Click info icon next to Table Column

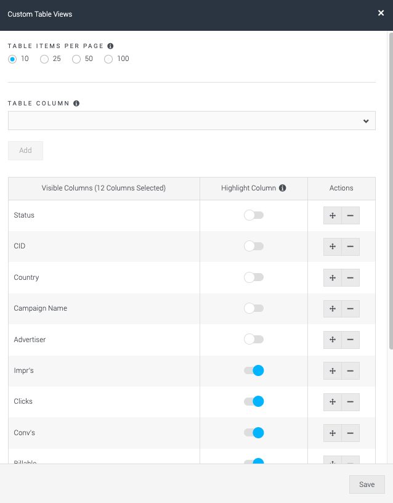(76, 104)
